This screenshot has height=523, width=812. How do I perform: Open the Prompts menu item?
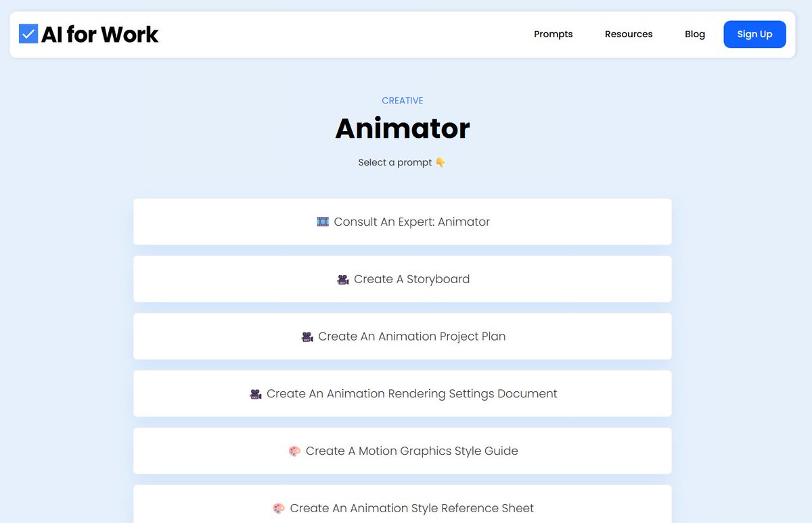[553, 34]
